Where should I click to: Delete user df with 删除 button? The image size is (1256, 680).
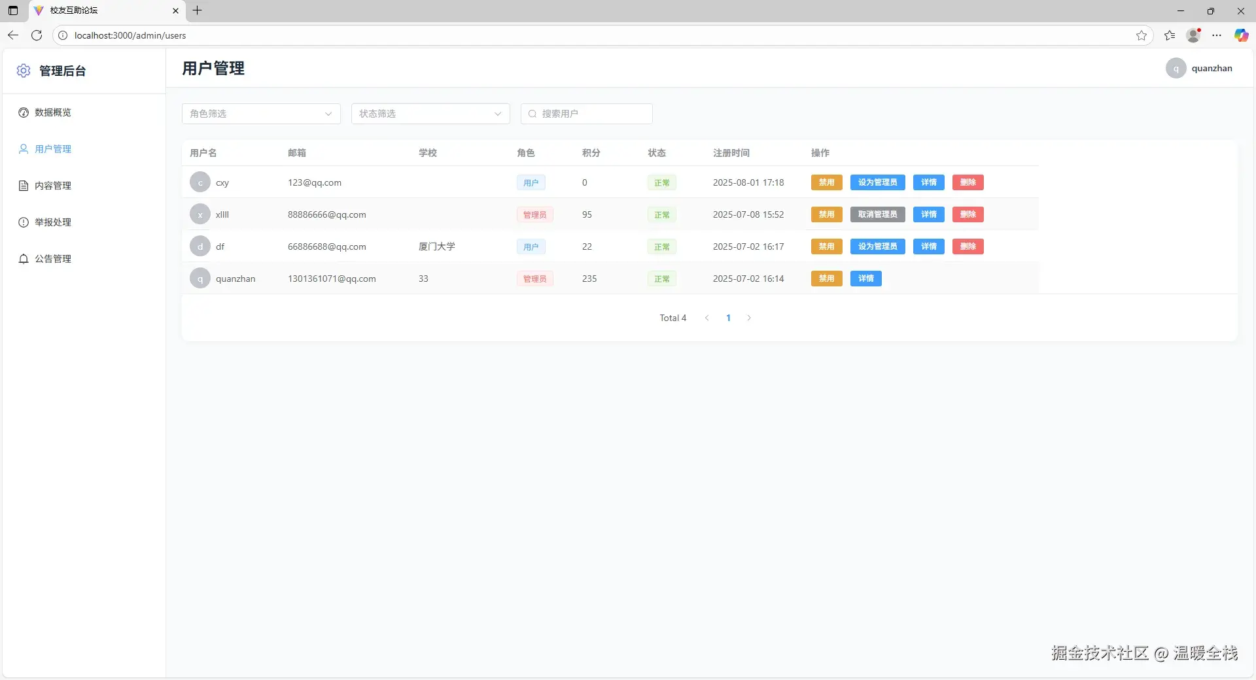[x=968, y=246]
